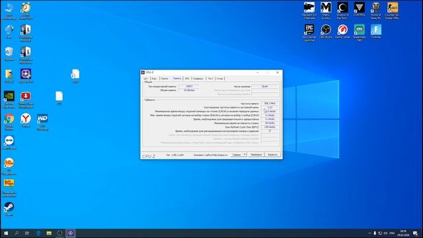Viewport: 423px width, 238px height.
Task: Show hidden system tray icons
Action: pos(369,233)
